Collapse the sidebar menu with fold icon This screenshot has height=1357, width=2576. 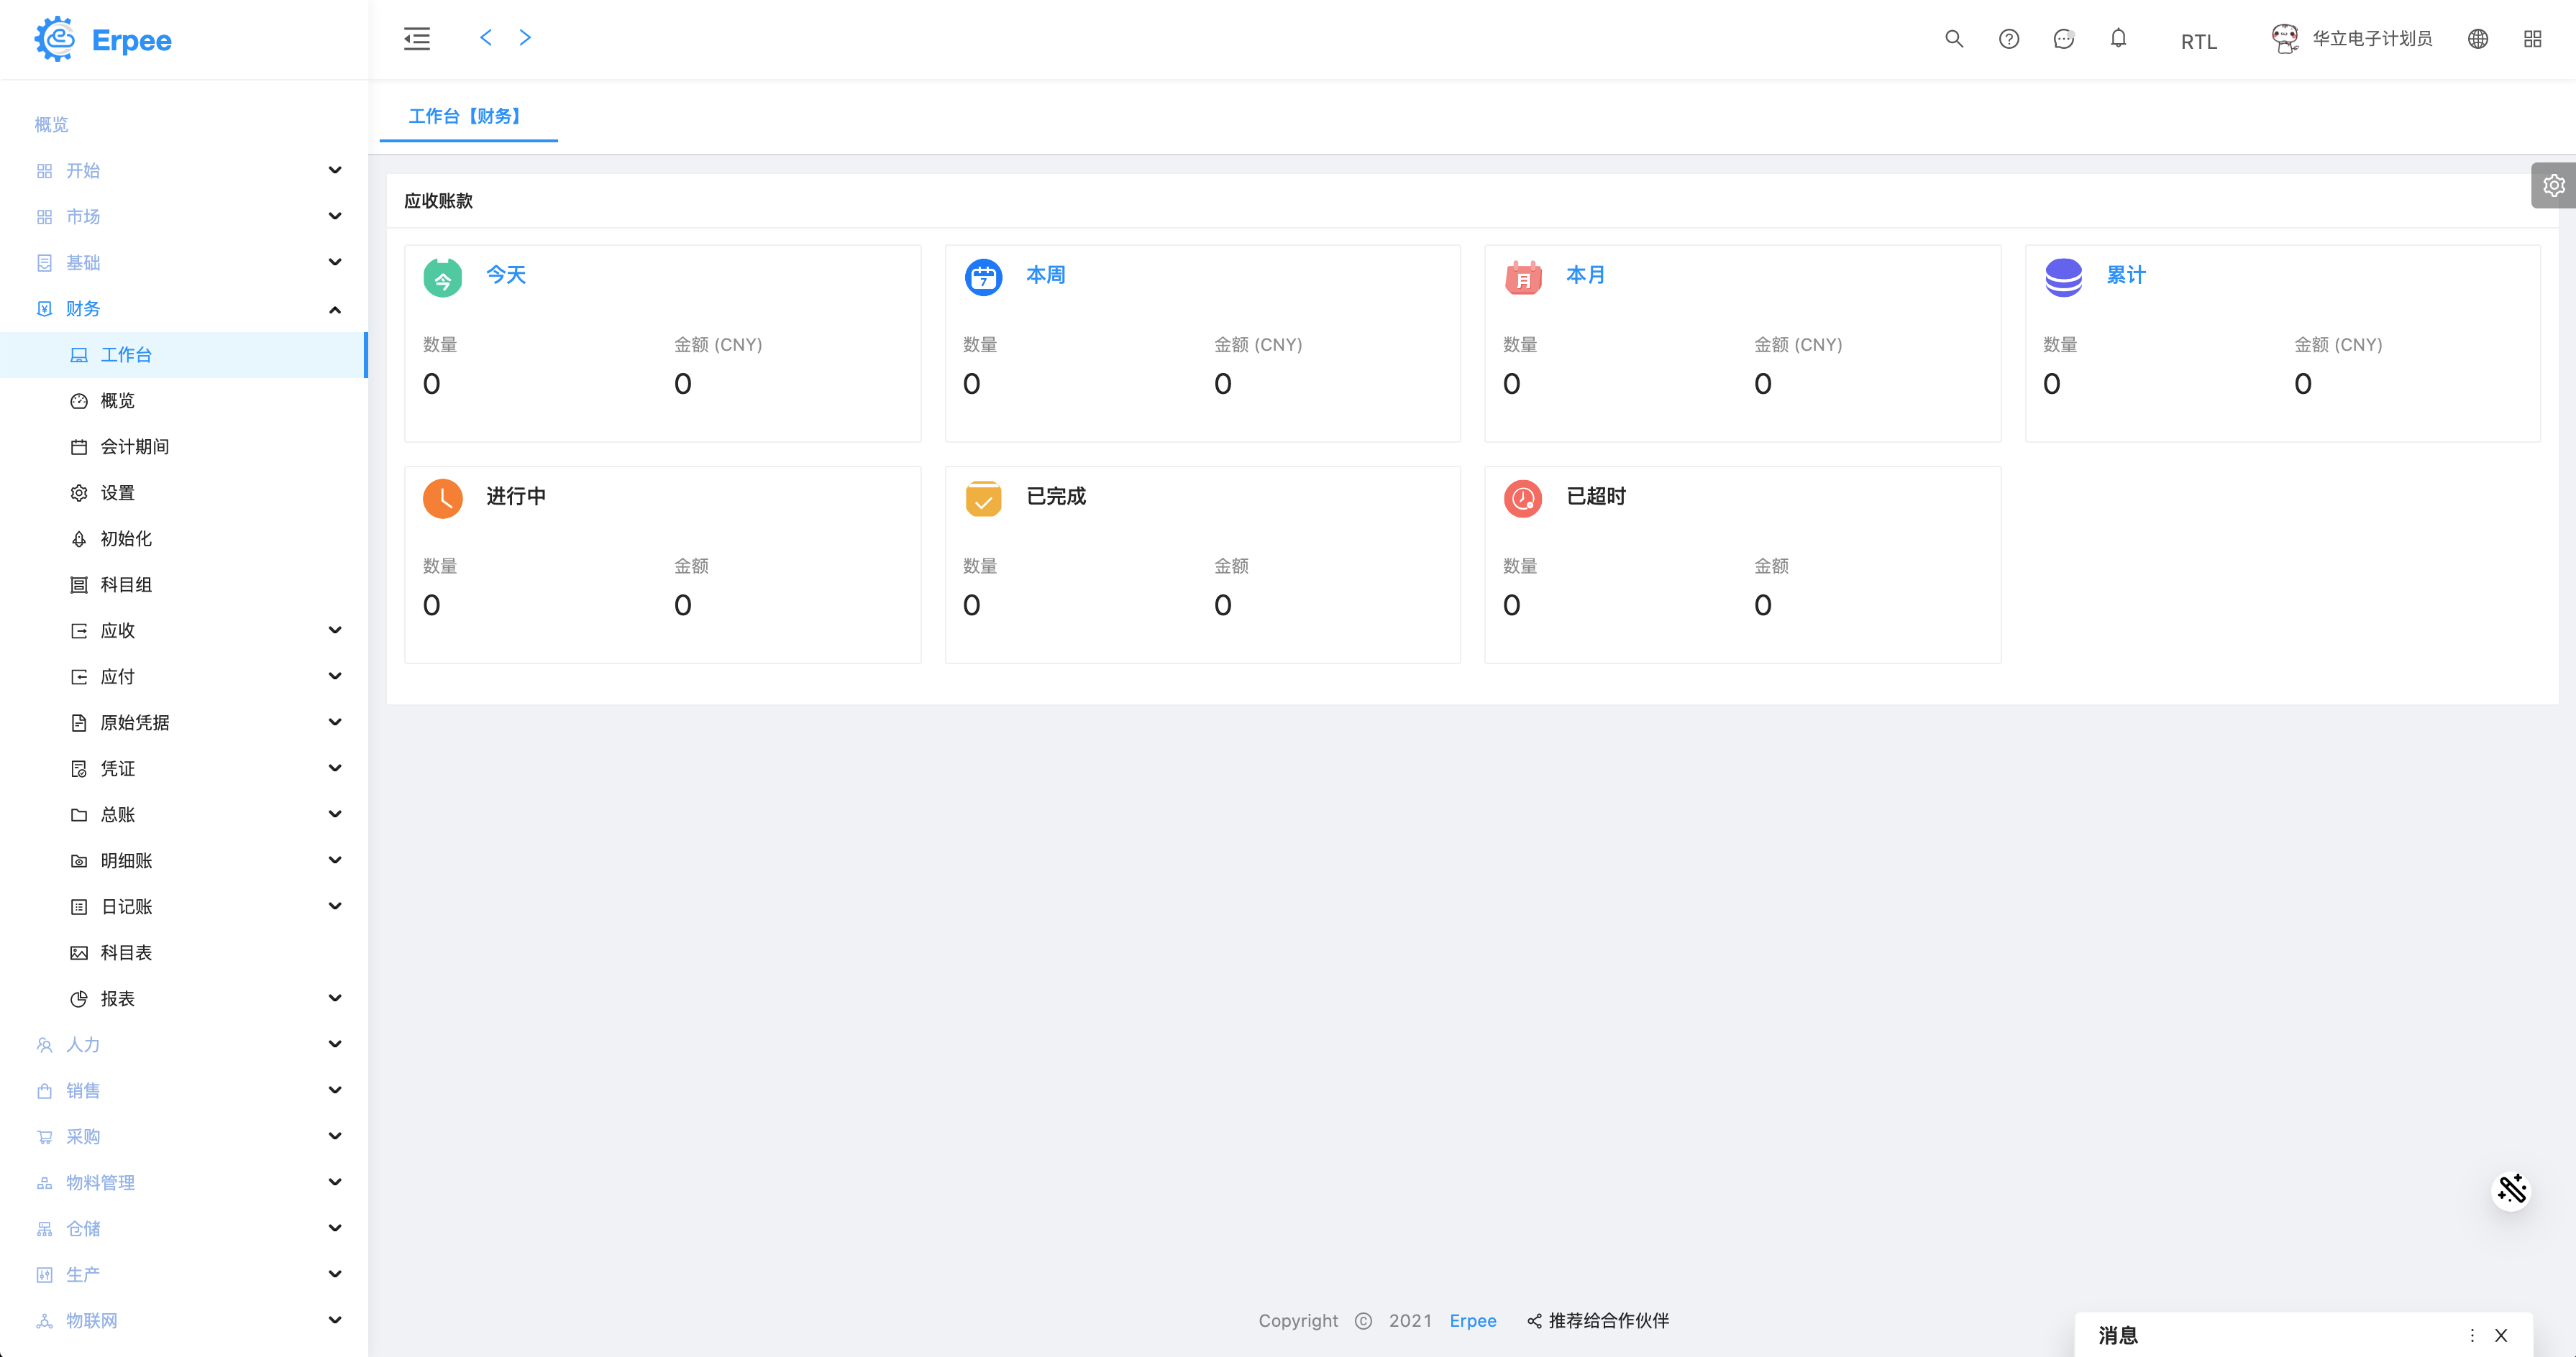(417, 39)
